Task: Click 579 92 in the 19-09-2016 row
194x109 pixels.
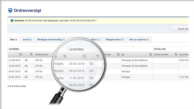Action: pos(39,66)
